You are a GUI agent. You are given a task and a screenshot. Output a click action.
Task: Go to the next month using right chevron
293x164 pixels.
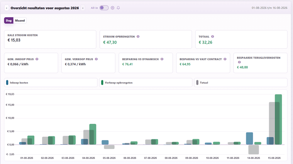[x=83, y=8]
